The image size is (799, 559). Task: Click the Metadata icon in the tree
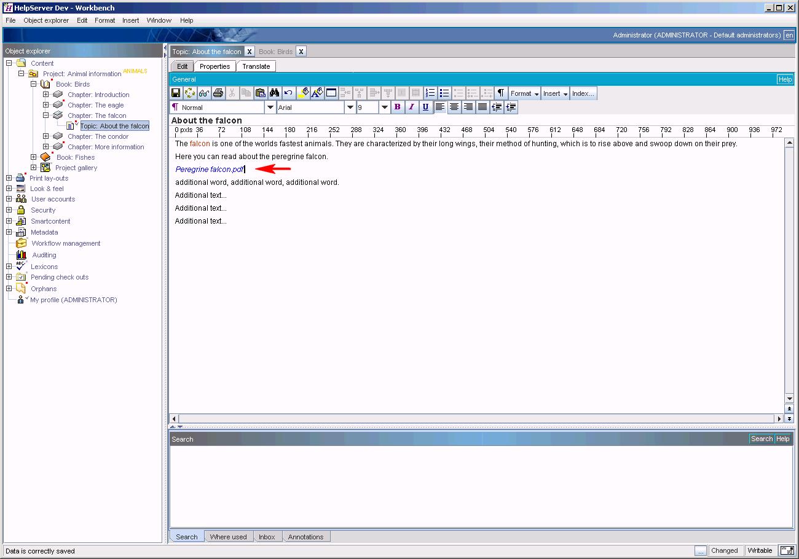(x=21, y=232)
